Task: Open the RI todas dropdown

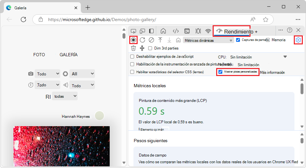Action: point(65,96)
